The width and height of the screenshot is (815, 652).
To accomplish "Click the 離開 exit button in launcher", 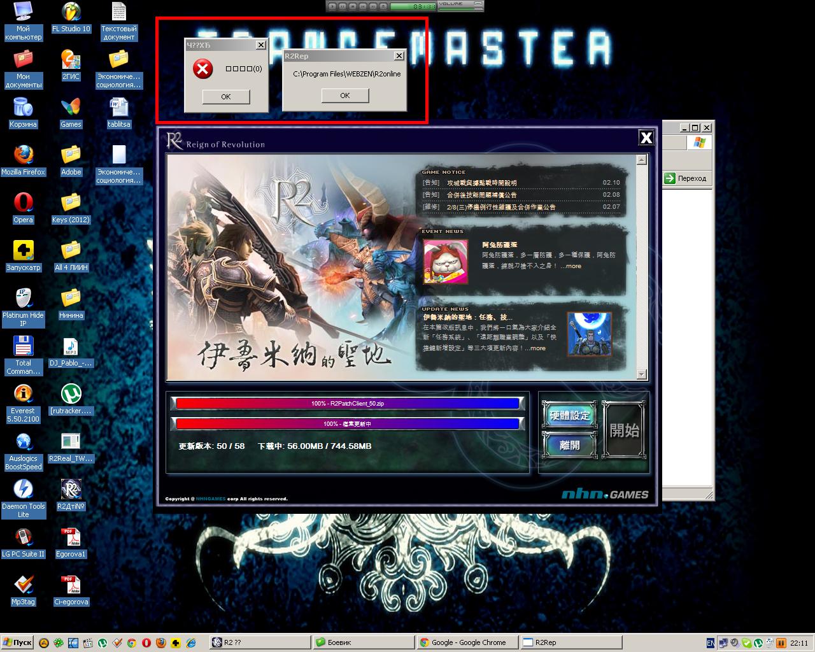I will pyautogui.click(x=570, y=445).
